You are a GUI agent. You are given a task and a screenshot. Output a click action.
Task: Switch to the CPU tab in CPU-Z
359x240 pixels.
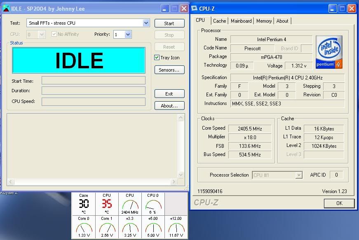click(200, 20)
